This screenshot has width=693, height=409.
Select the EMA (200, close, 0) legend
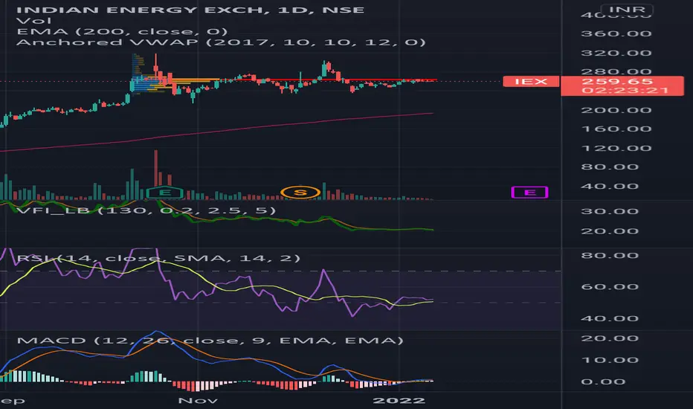[122, 31]
